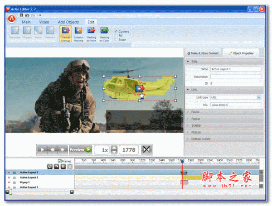Click the red X on Active Layout 2

9,177
